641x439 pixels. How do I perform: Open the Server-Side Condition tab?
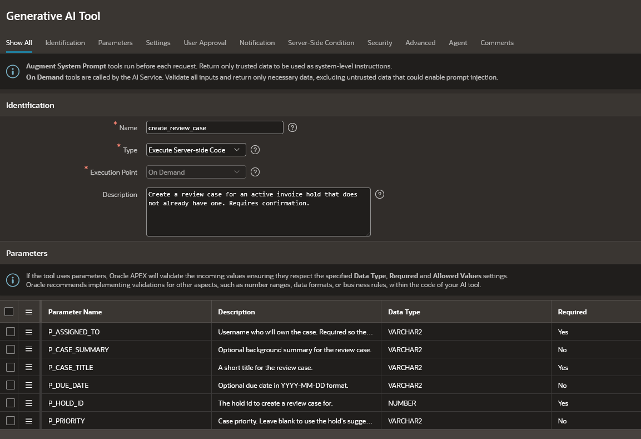tap(321, 42)
